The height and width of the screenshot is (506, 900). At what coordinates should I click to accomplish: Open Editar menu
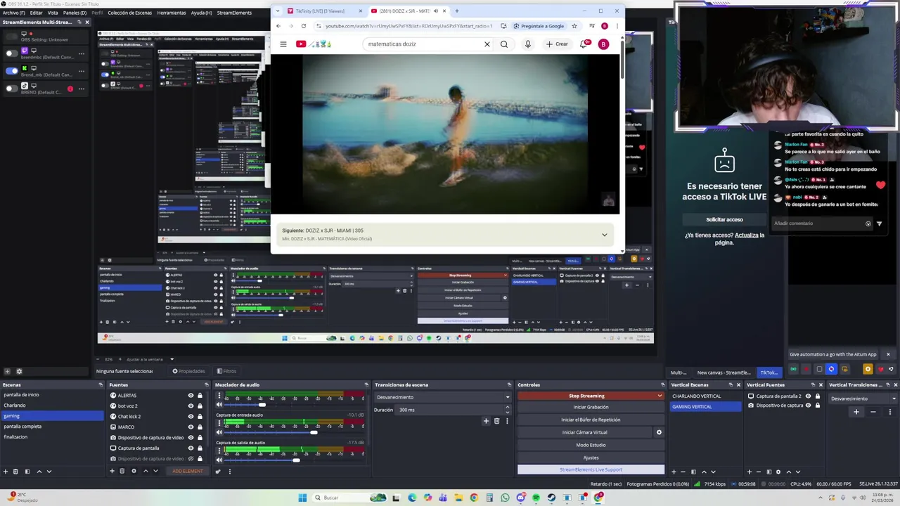coord(36,13)
